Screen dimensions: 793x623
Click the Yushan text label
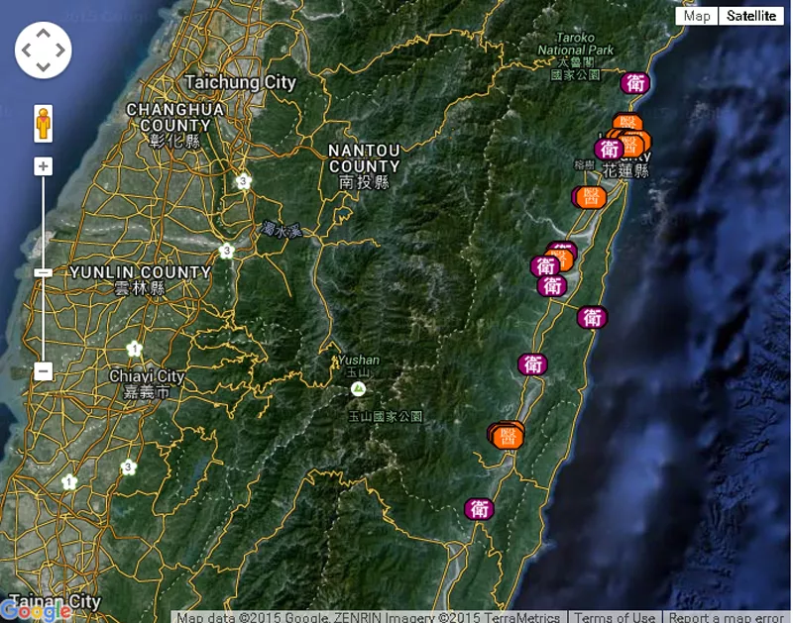coord(359,361)
